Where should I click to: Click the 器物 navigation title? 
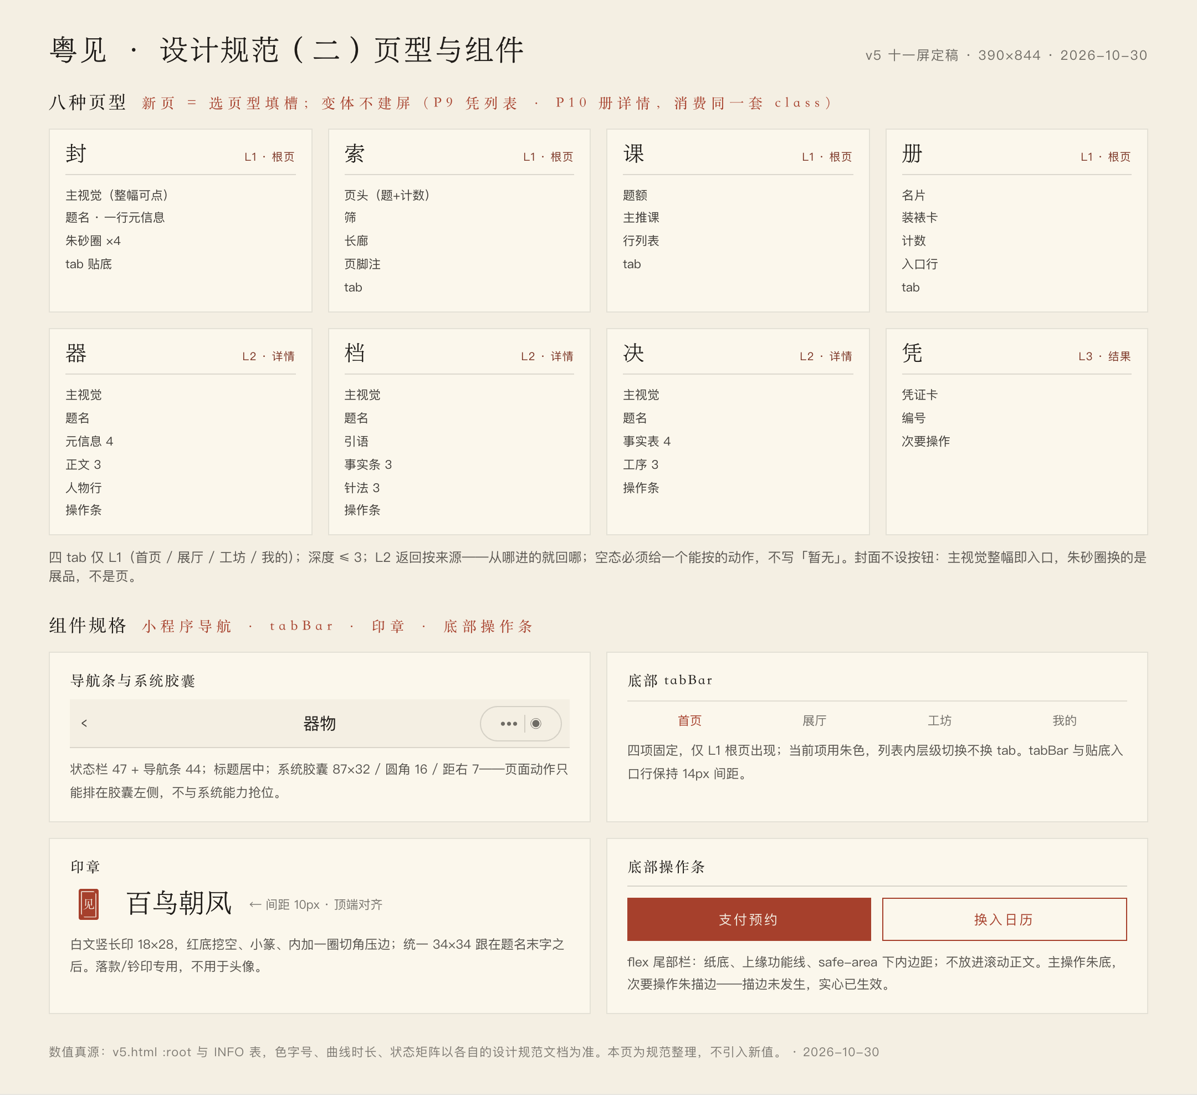(x=319, y=723)
